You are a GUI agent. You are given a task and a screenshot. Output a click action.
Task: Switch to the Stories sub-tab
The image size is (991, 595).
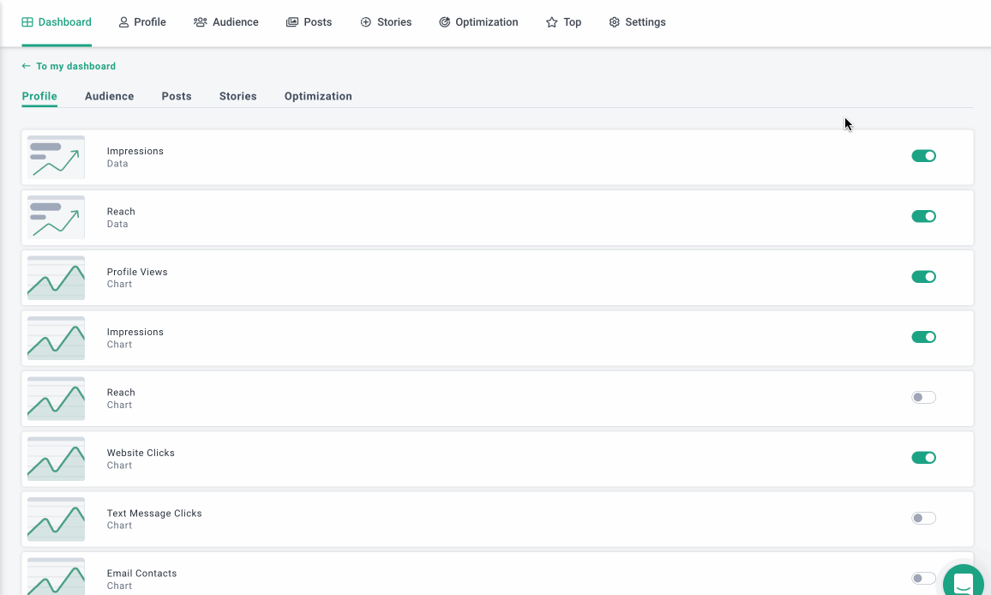point(237,96)
